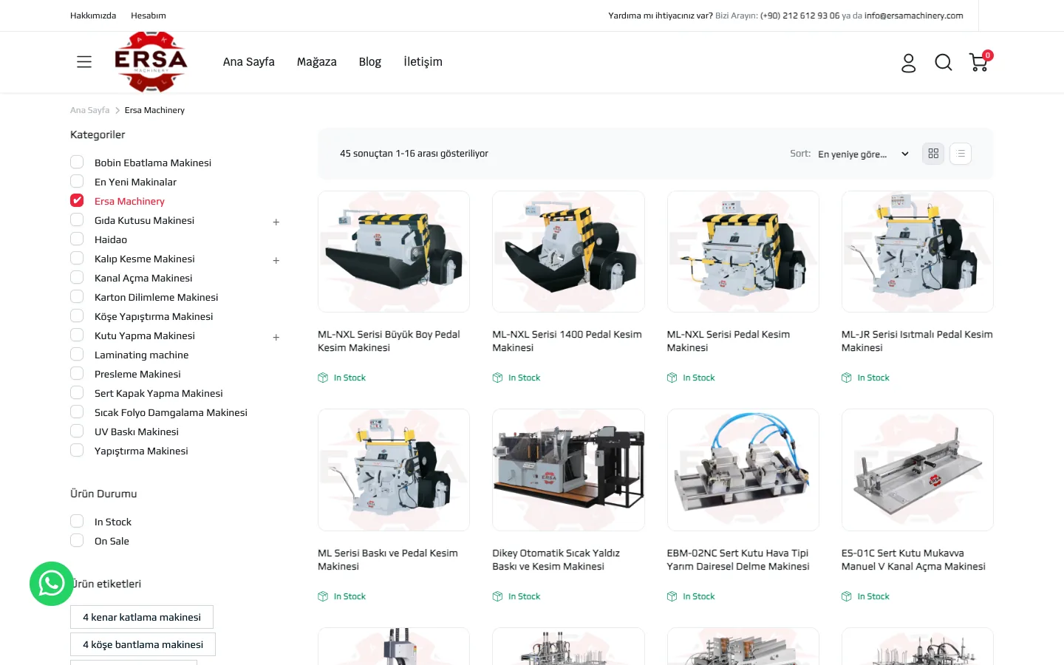Select the Presleme Makinesi category label
Image resolution: width=1064 pixels, height=665 pixels.
point(137,374)
